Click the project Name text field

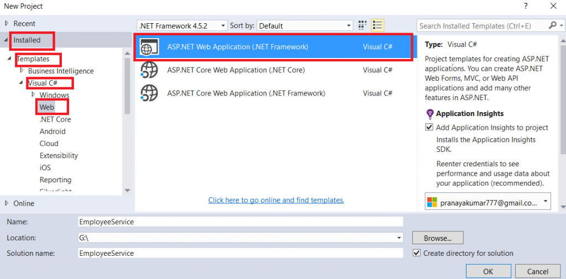pyautogui.click(x=240, y=222)
